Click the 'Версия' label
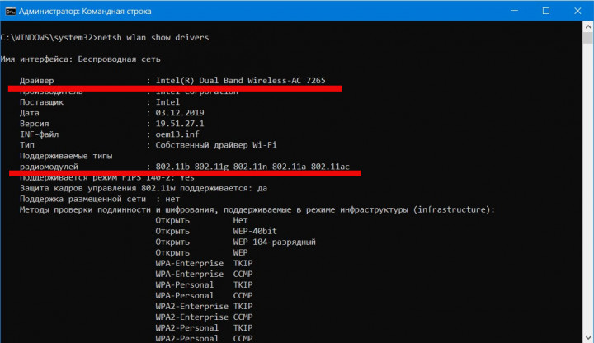The width and height of the screenshot is (594, 343). click(34, 124)
